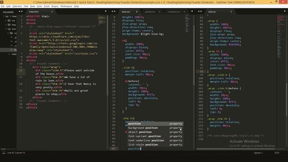This screenshot has height=162, width=288.
Task: Click the index.html minimap
Action: pos(102,20)
